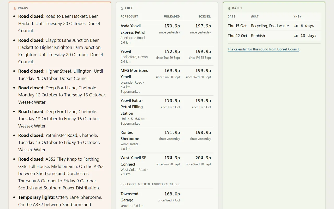Click the 172.9p unleaded price
The width and height of the screenshot is (334, 209).
coord(172,51)
